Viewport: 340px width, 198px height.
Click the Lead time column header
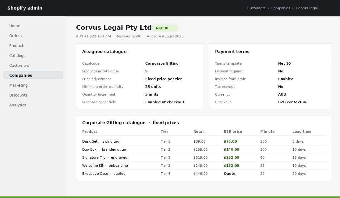click(x=302, y=131)
